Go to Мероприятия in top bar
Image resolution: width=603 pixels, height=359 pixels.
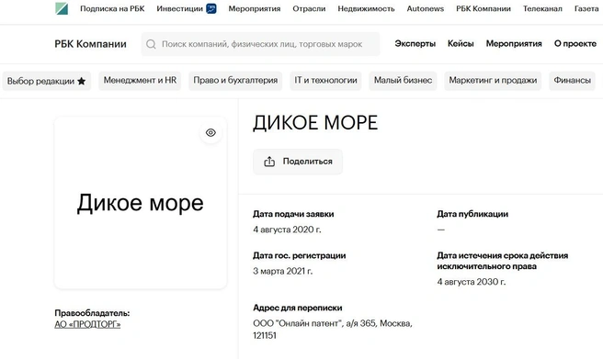click(255, 8)
